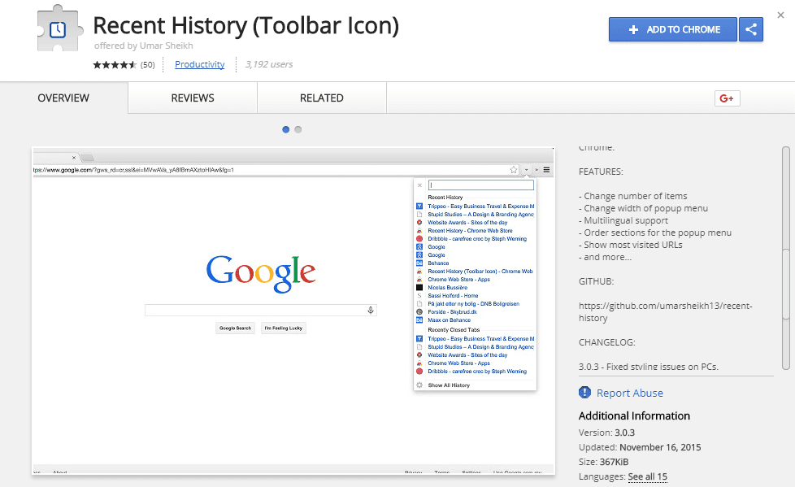The image size is (795, 487).
Task: Click the Recent History (Toolbar Icon) title
Action: click(246, 25)
